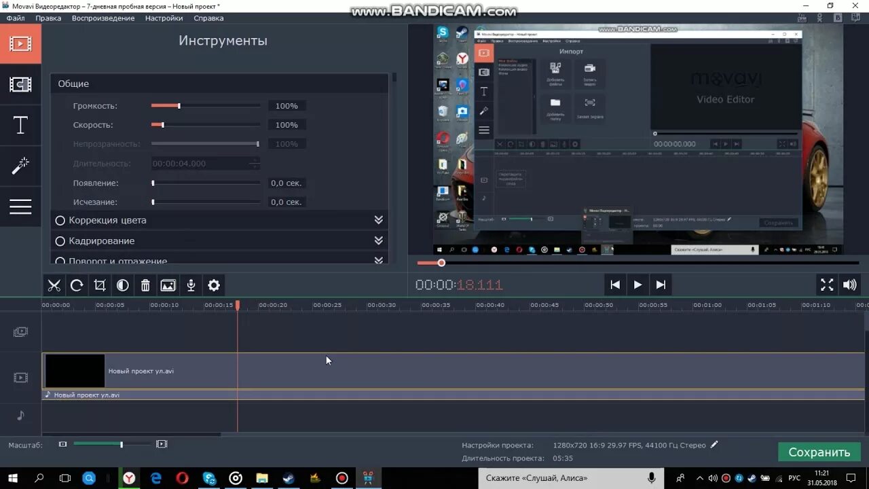Start voice recording with microphone icon

[x=191, y=285]
